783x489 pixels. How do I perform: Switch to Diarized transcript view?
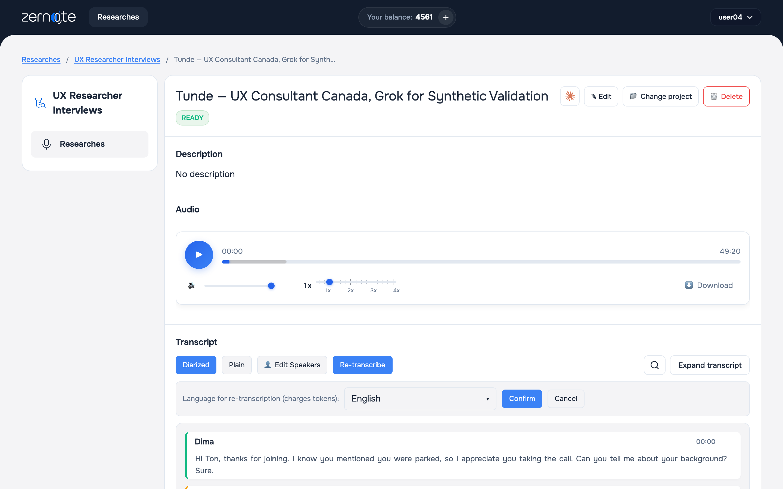click(x=196, y=365)
